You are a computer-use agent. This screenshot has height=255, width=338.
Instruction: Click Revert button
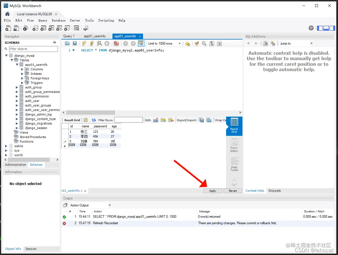click(x=233, y=191)
